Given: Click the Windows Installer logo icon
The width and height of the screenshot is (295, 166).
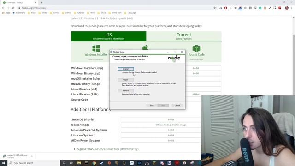Looking at the screenshot, I should point(96,48).
